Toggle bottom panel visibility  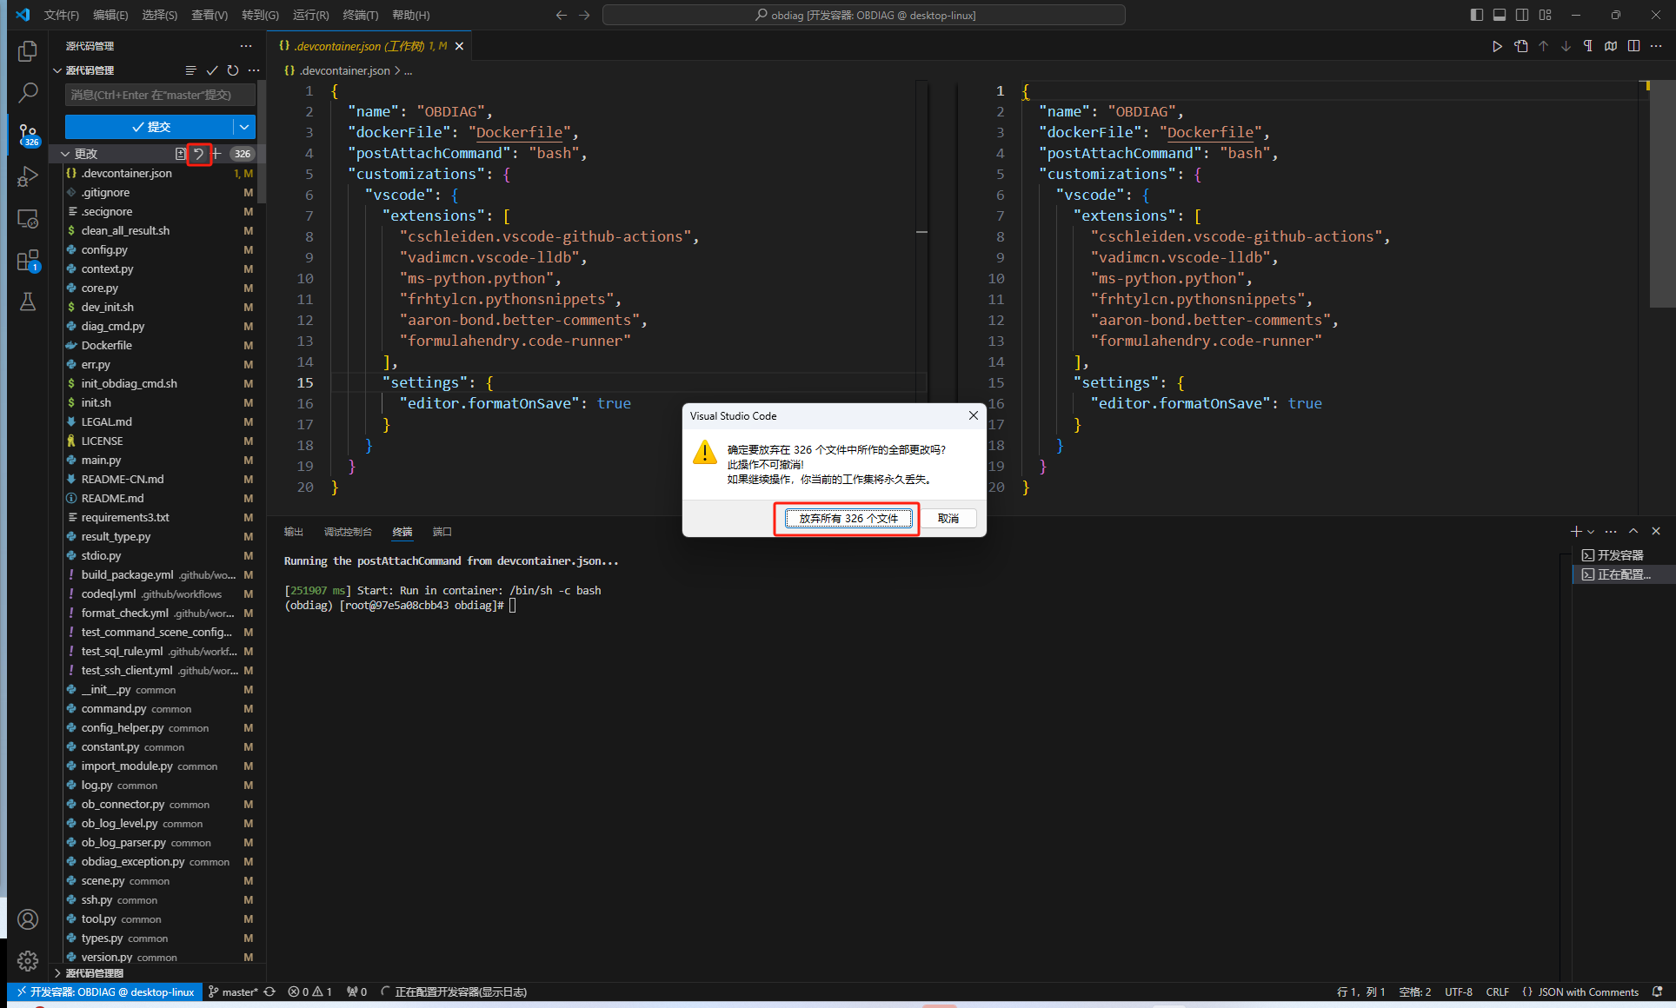click(1499, 15)
